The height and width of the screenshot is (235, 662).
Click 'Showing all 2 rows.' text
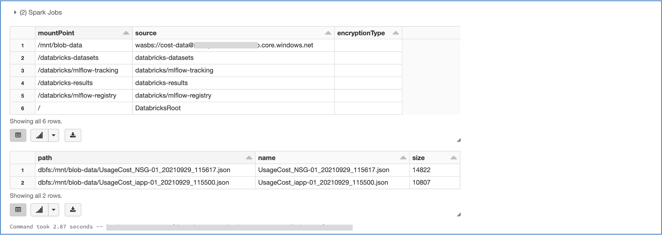click(36, 196)
